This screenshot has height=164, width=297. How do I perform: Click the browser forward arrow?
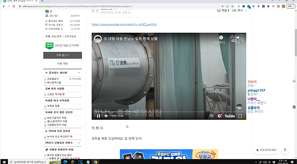(9, 6)
